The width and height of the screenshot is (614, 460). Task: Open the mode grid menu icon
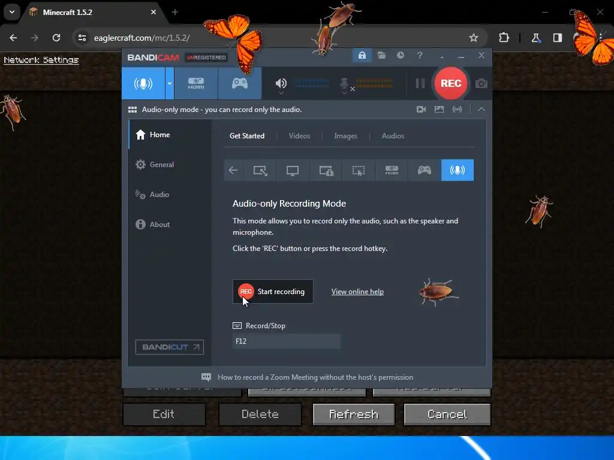point(133,110)
